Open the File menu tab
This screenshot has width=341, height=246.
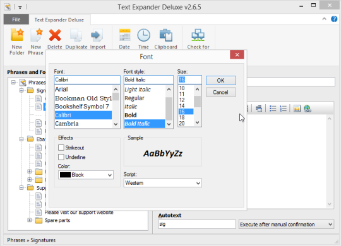(x=16, y=20)
